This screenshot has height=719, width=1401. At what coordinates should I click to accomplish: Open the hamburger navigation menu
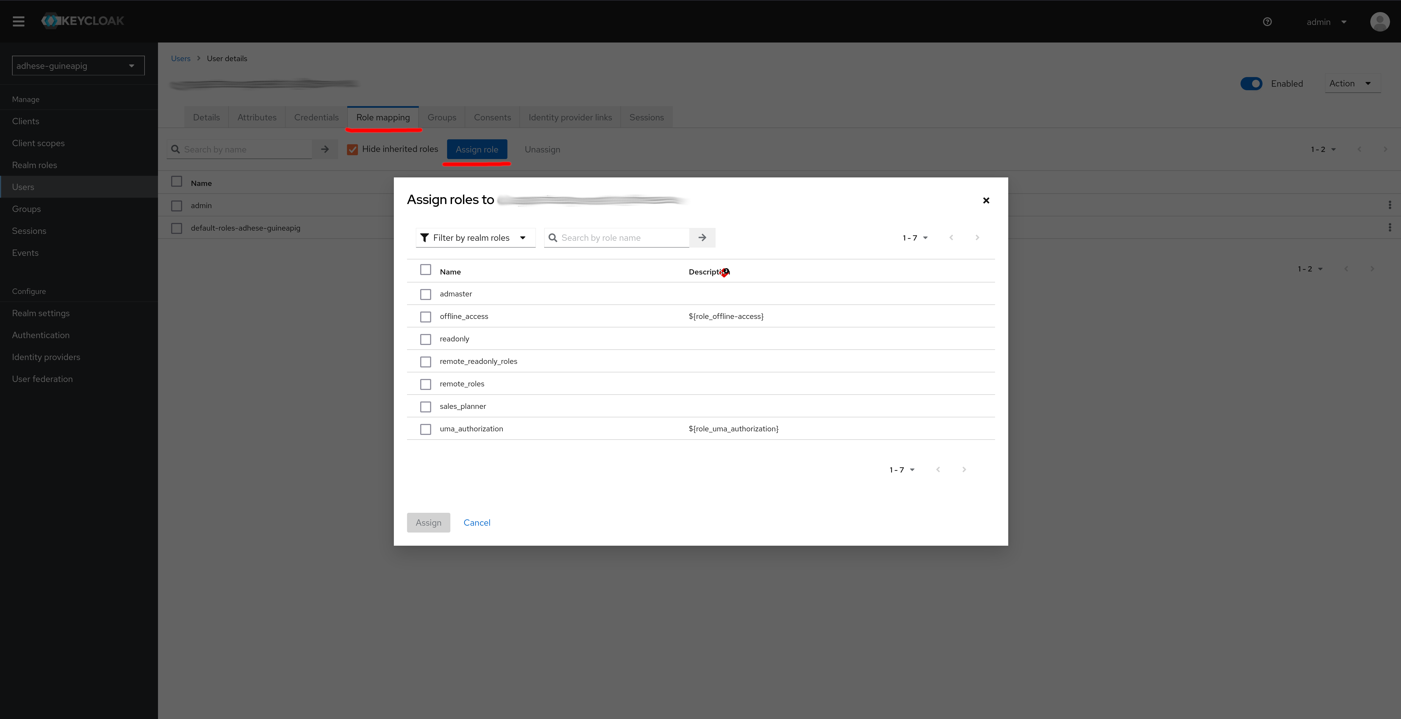pyautogui.click(x=18, y=21)
